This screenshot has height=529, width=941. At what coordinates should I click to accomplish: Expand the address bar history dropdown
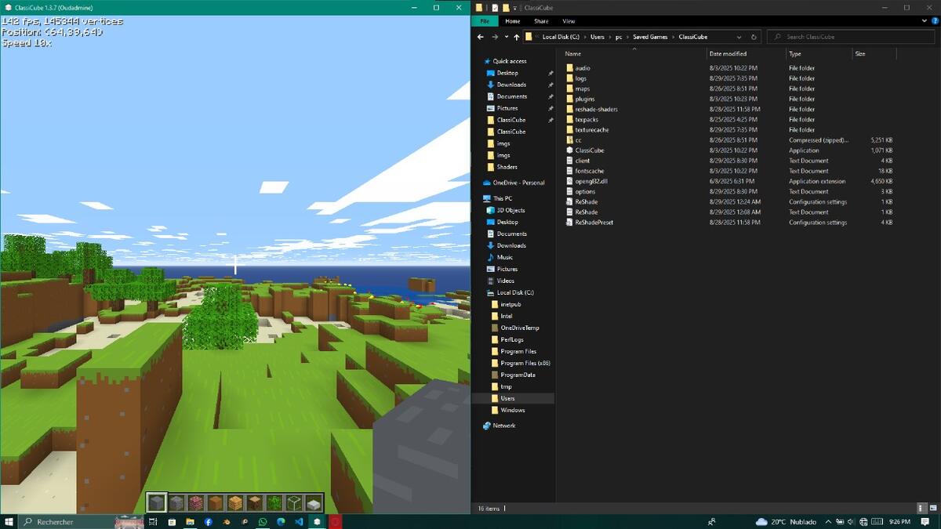tap(739, 37)
